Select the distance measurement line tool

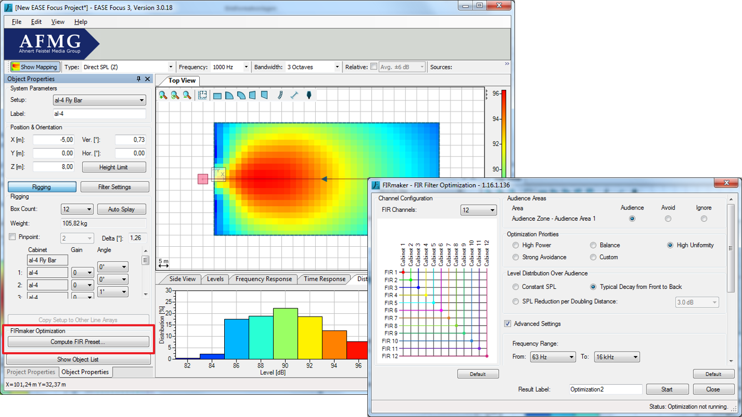click(x=294, y=95)
